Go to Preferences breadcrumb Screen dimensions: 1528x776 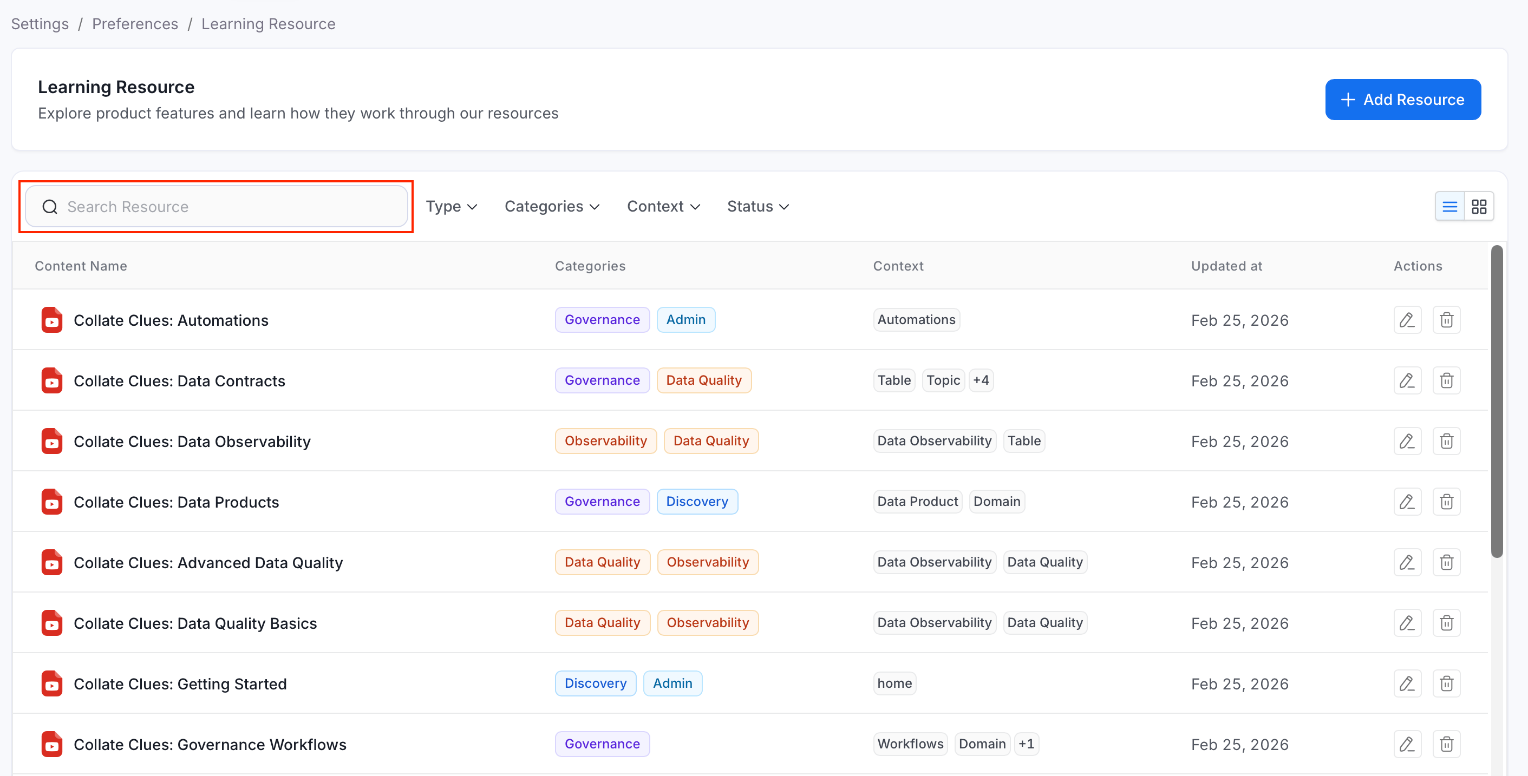[x=135, y=24]
